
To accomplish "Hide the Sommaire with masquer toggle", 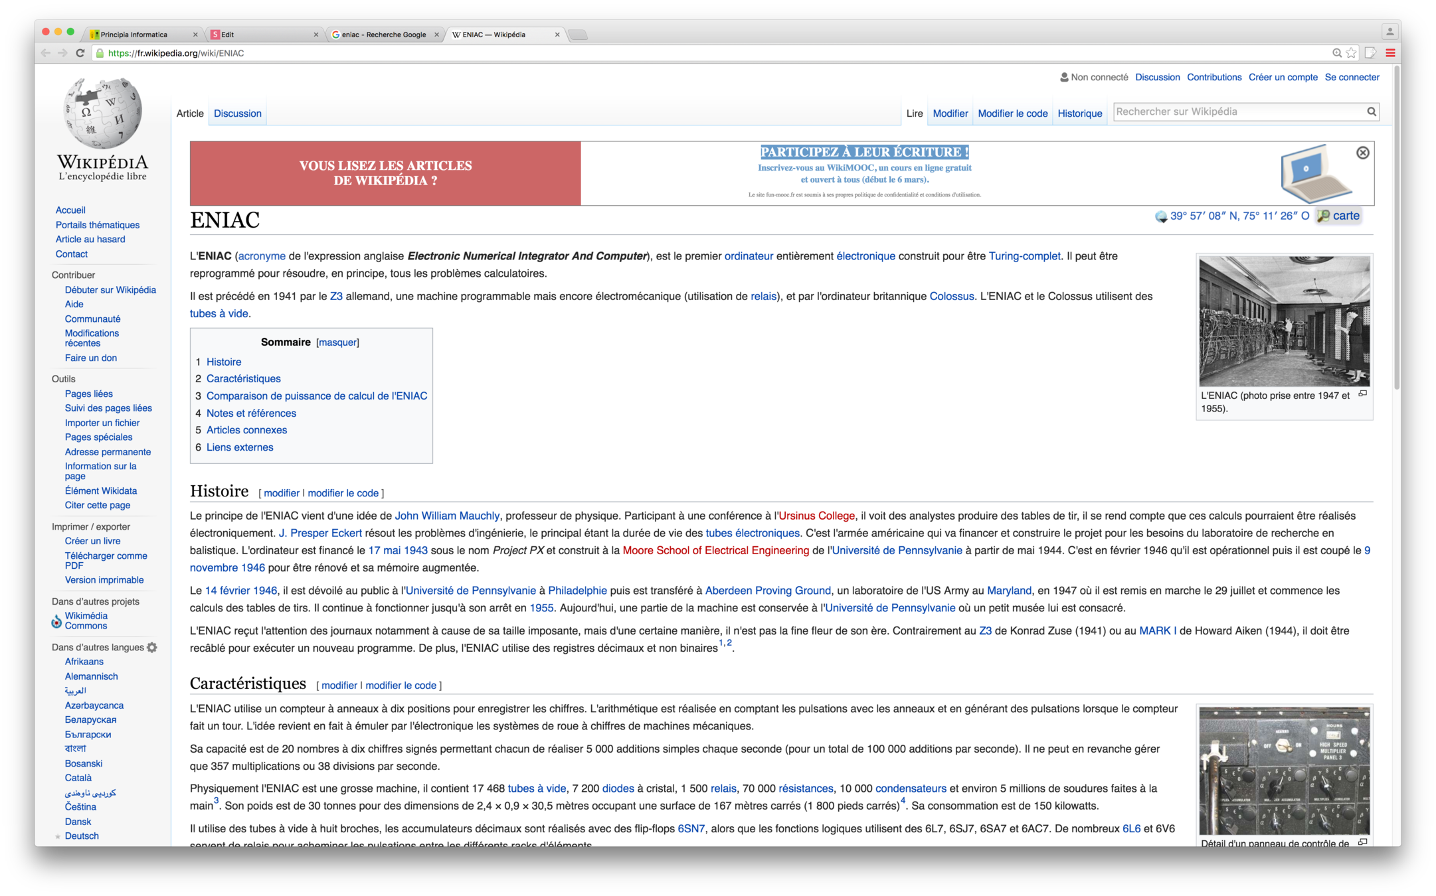I will click(337, 342).
